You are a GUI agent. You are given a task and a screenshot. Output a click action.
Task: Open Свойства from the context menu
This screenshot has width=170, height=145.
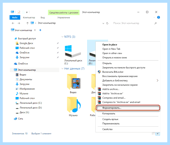107,129
